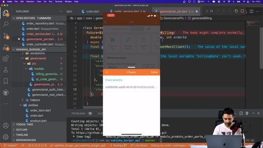Screen dimensions: 263x148
Task: Open the Code application menu
Action: point(9,2)
